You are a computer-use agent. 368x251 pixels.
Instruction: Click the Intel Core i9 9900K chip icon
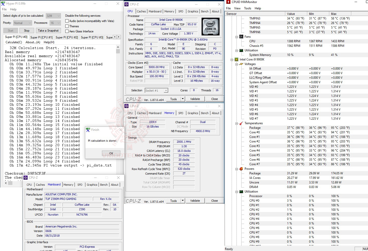point(236,59)
